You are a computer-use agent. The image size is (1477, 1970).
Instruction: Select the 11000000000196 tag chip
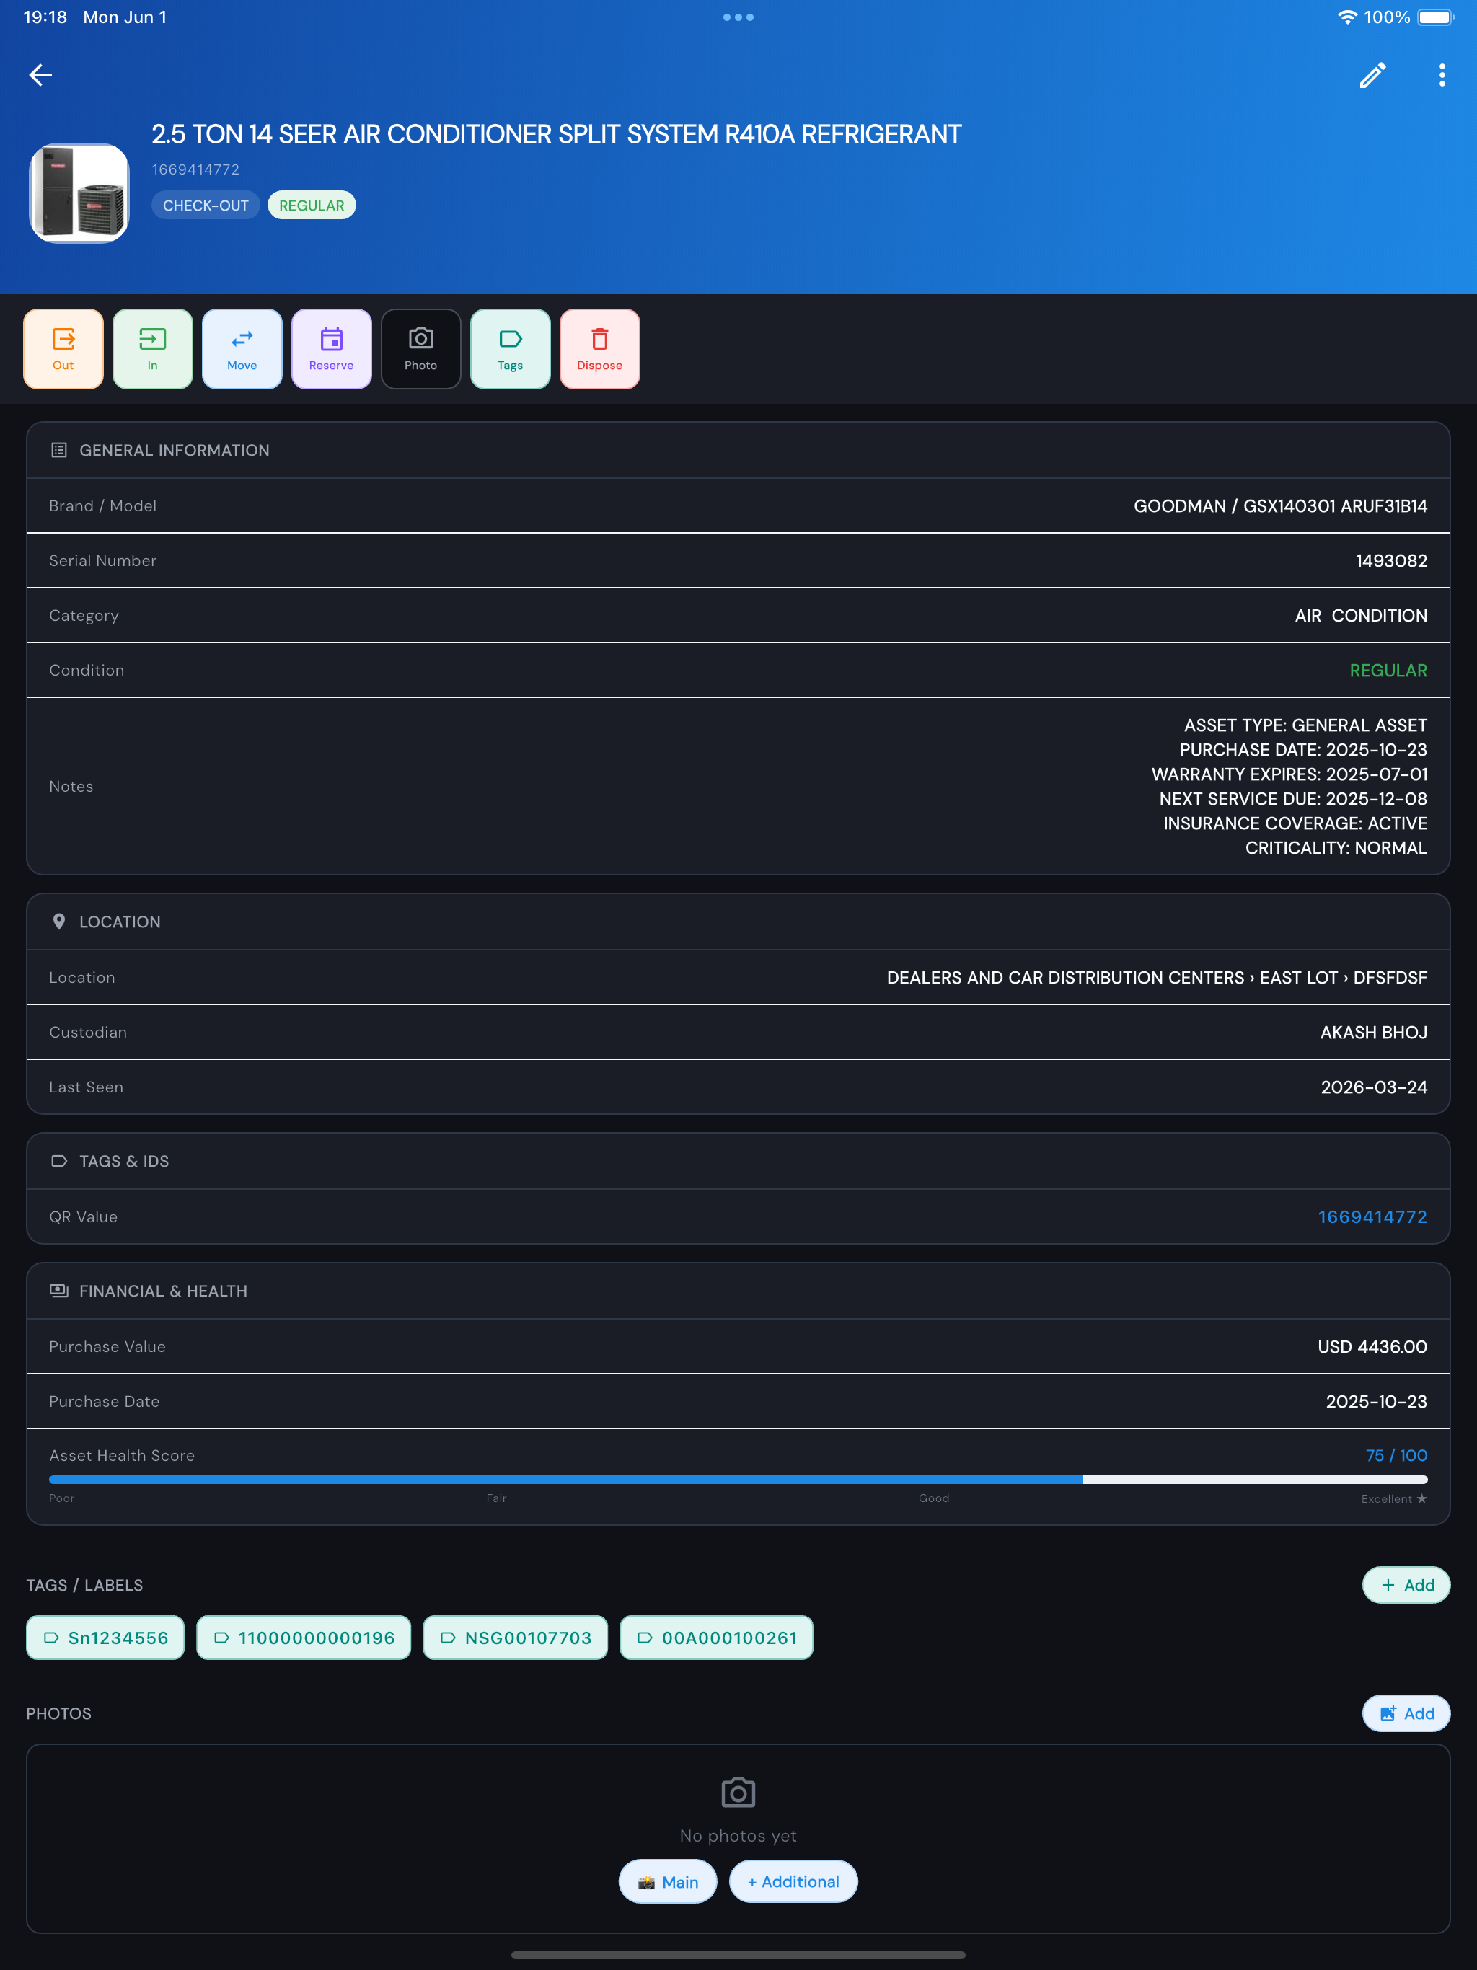304,1638
